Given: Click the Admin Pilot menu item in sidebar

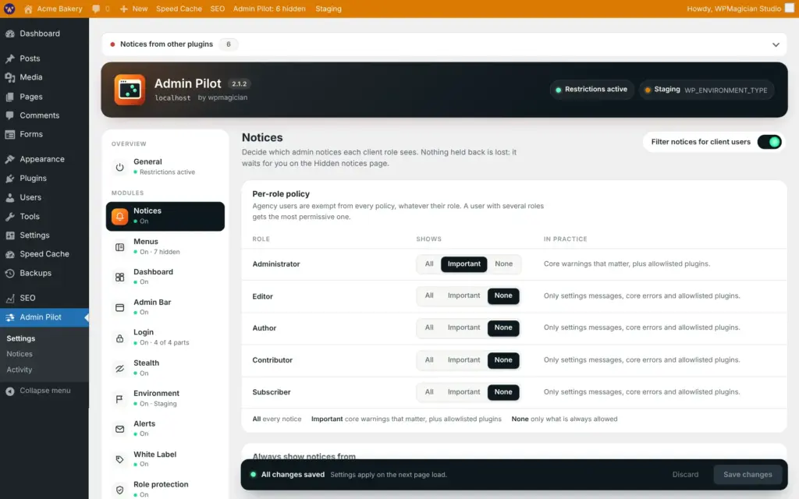Looking at the screenshot, I should (44, 317).
